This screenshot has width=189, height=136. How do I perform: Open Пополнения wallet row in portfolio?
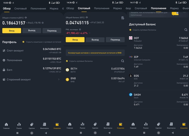[x=32, y=60]
